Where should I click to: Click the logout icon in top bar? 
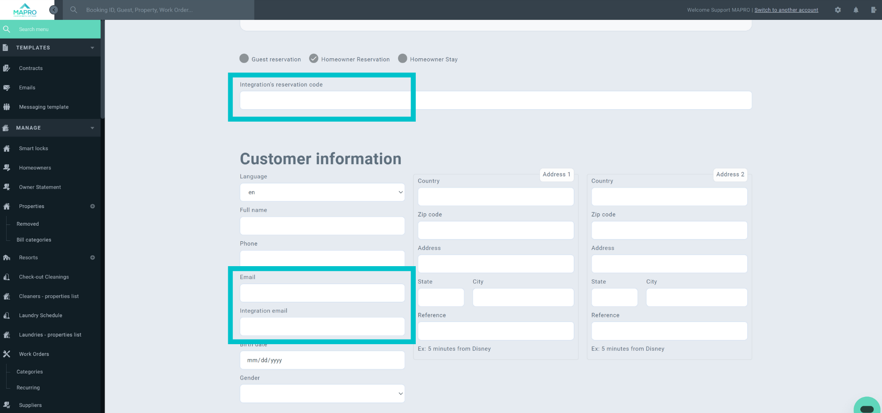pos(873,10)
